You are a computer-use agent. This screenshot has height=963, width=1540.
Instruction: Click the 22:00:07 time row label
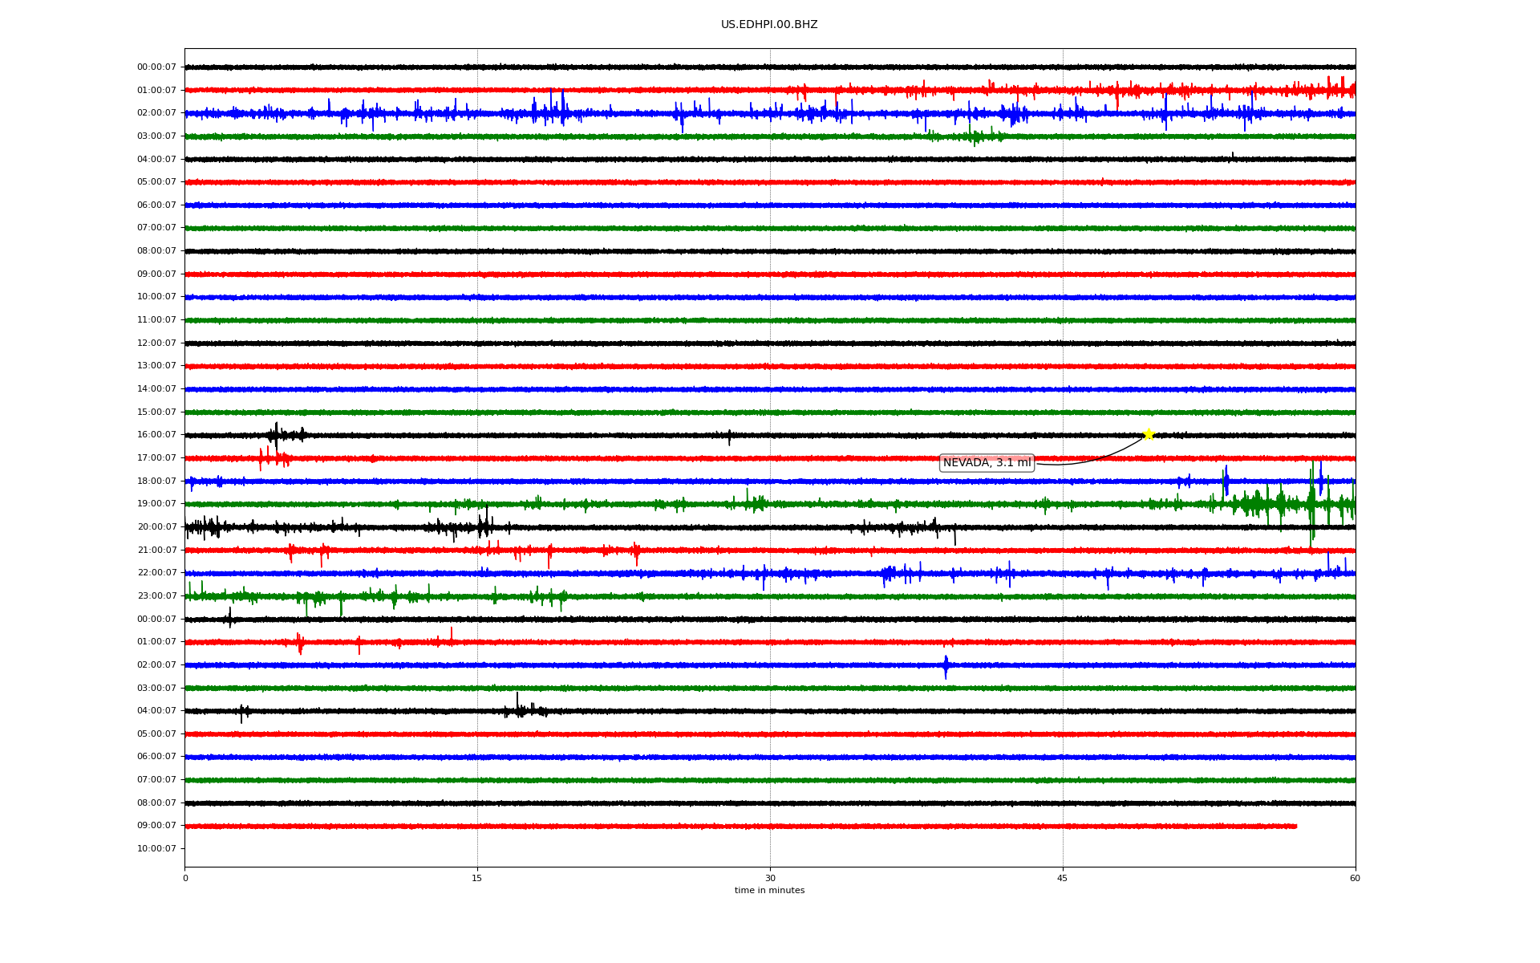pyautogui.click(x=156, y=573)
